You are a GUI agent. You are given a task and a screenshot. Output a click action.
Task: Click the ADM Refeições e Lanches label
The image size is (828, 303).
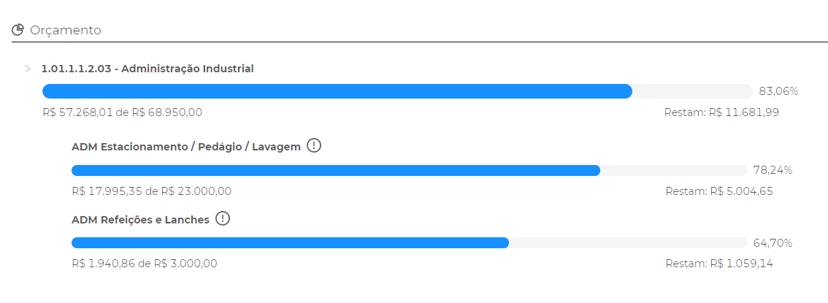coord(140,220)
